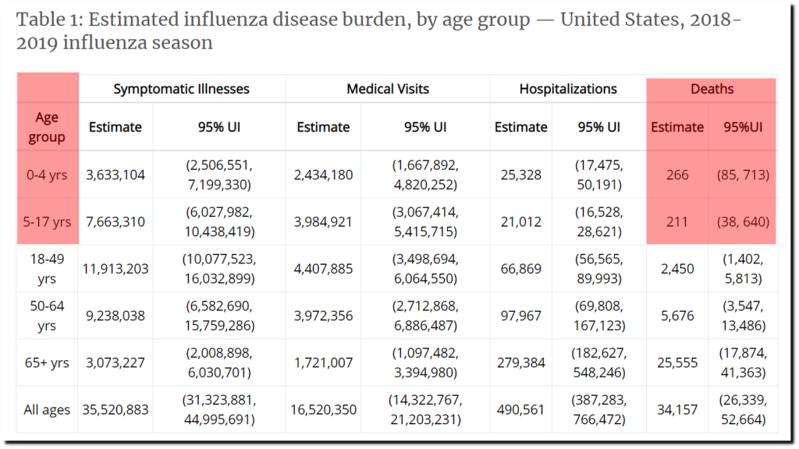This screenshot has height=449, width=799.
Task: Click total deaths value 34,157
Action: coord(676,409)
